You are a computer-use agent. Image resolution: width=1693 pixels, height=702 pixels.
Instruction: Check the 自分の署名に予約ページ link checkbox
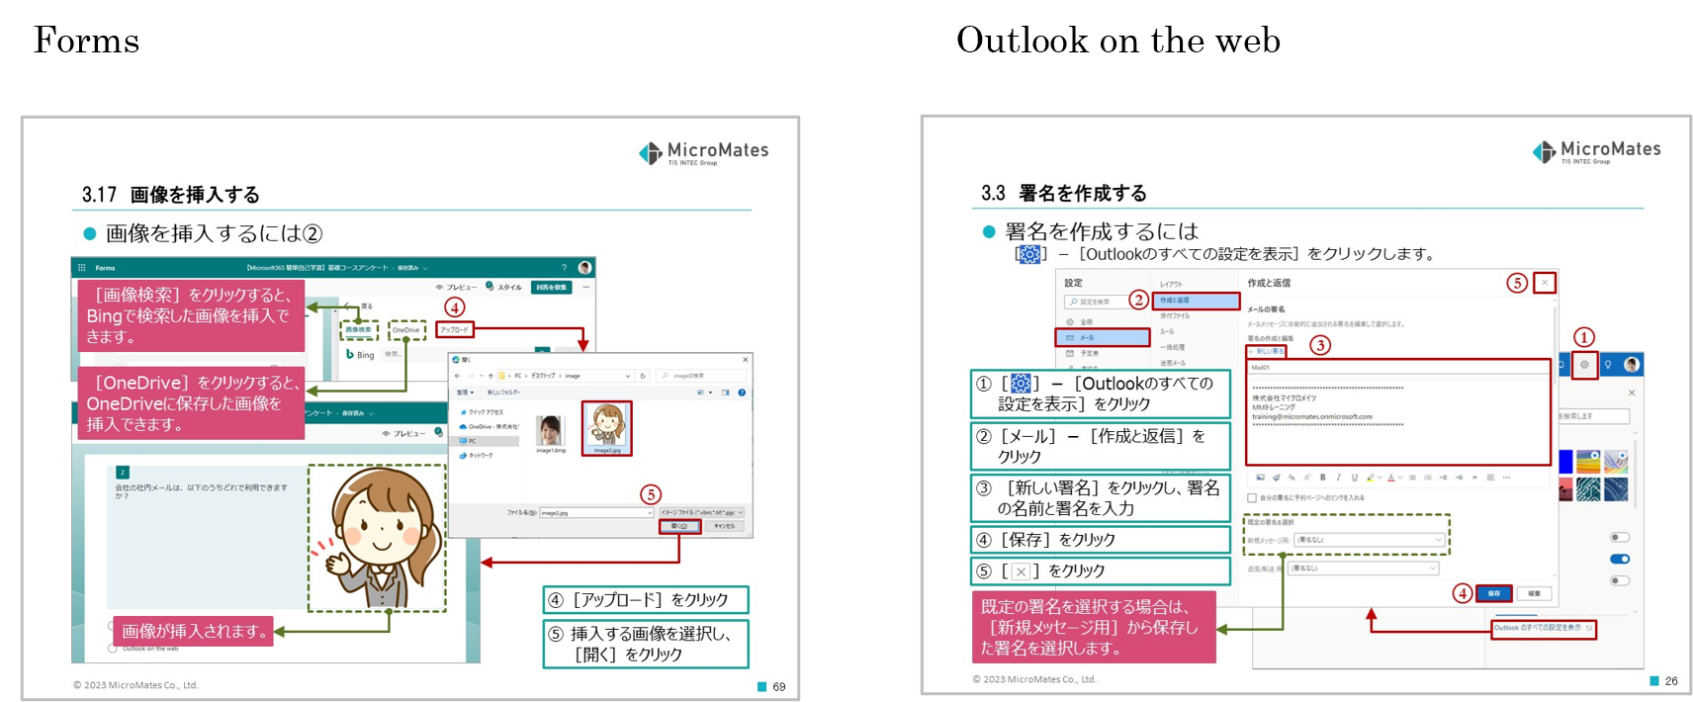click(1252, 497)
